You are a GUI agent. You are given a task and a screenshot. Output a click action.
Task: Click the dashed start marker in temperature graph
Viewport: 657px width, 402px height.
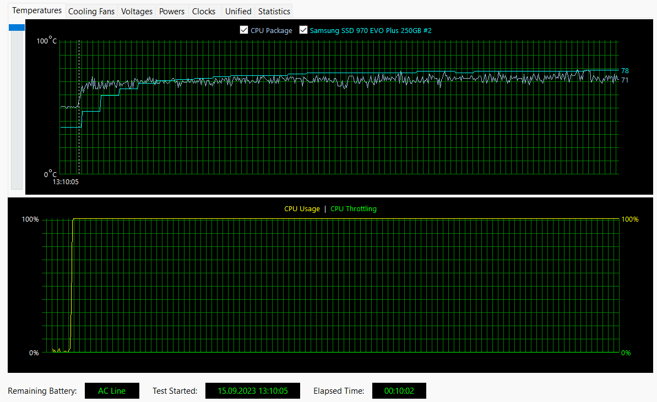click(x=79, y=107)
